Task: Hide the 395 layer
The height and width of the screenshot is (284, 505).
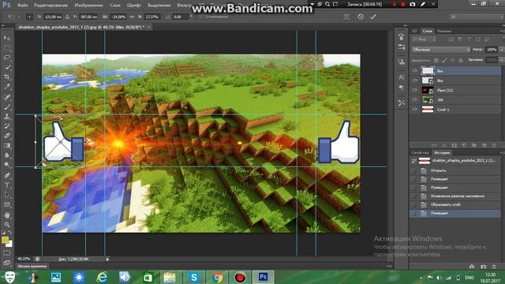Action: coord(414,100)
